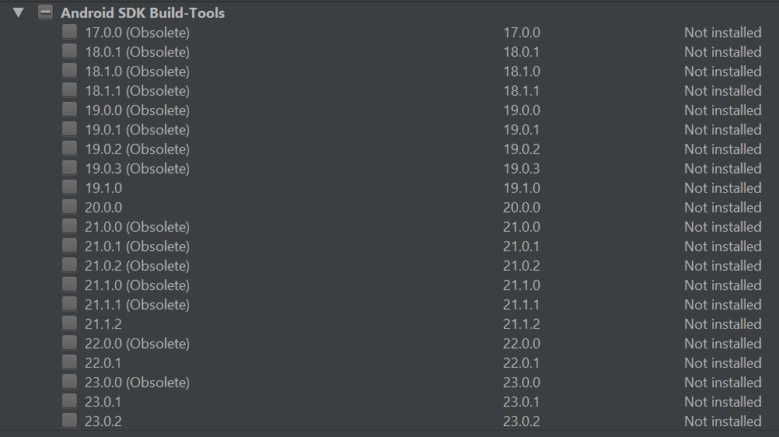Click the 23.0.0 (Obsolete) entry name
Screen dimensions: 779x437
[137, 383]
